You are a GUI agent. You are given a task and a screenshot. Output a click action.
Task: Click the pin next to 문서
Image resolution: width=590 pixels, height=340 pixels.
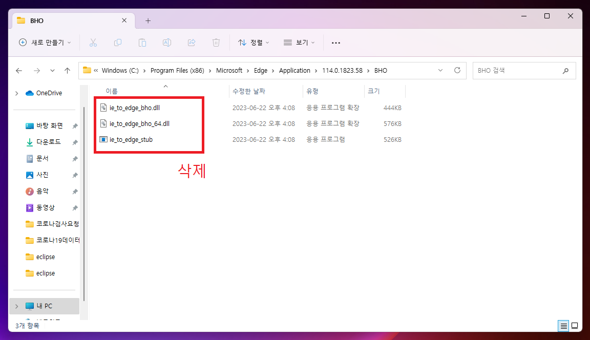(x=75, y=159)
